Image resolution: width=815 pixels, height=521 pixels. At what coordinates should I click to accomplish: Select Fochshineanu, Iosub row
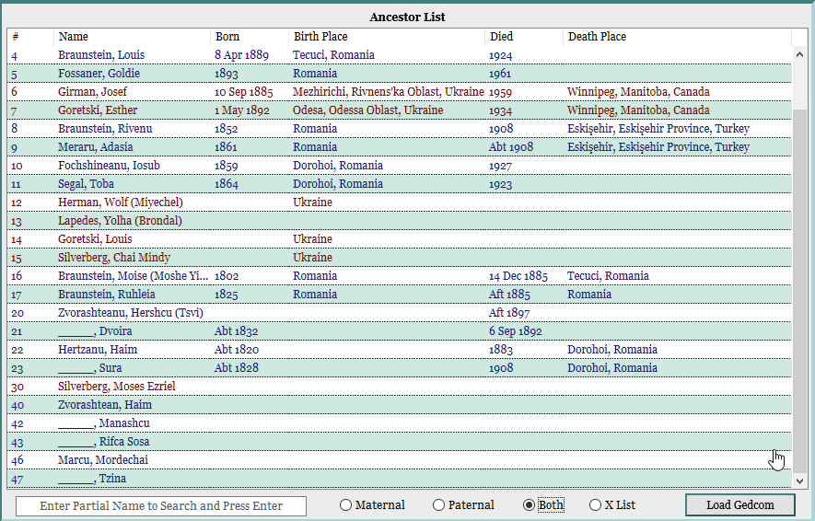point(399,166)
